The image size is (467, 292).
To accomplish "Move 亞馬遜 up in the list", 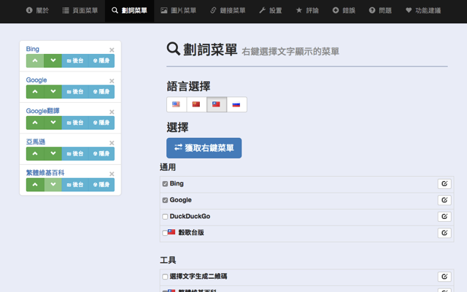I will click(x=35, y=154).
